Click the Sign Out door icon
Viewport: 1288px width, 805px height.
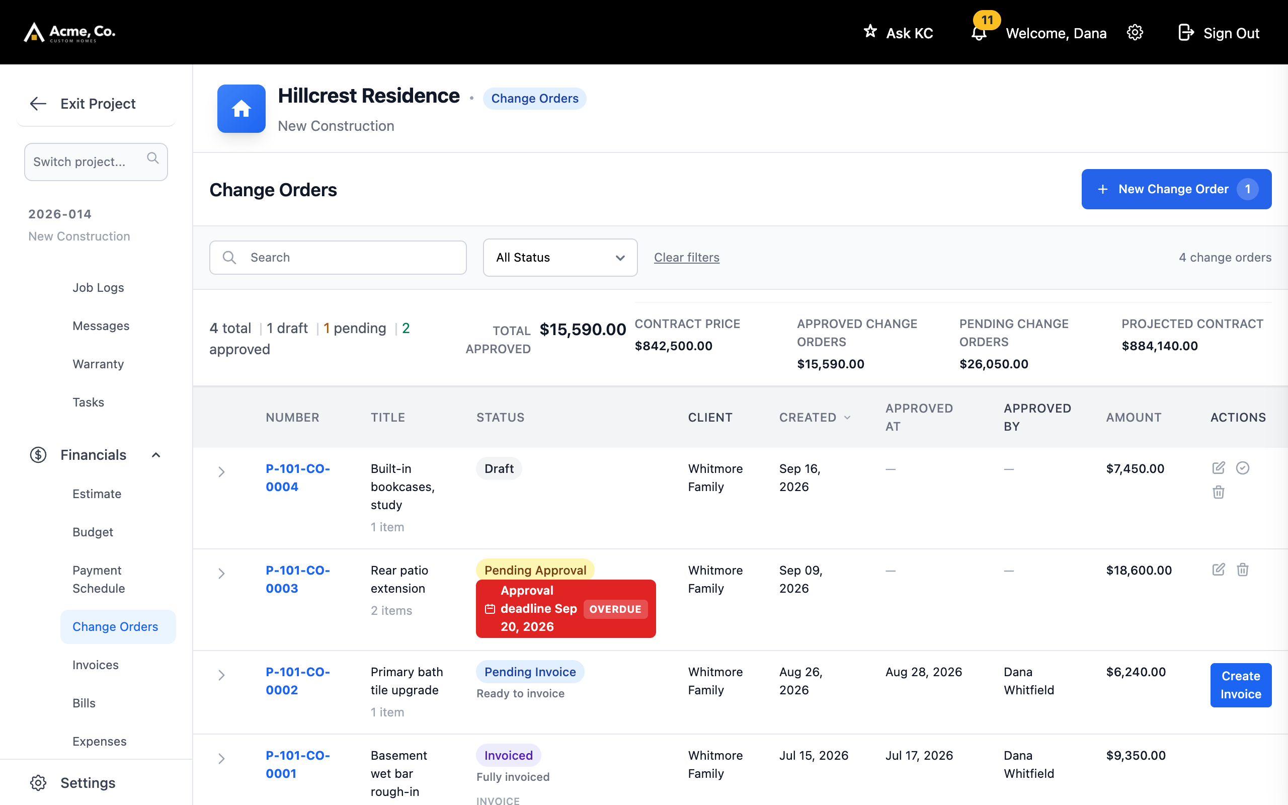pos(1185,33)
